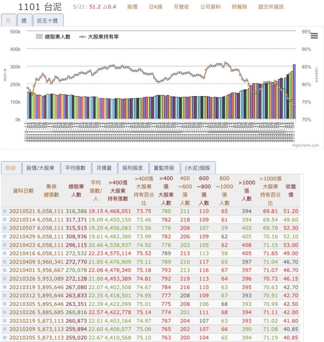Image resolution: width=324 pixels, height=342 pixels.
Task: Click blue marker beside row 20210521
Action: tap(4, 211)
